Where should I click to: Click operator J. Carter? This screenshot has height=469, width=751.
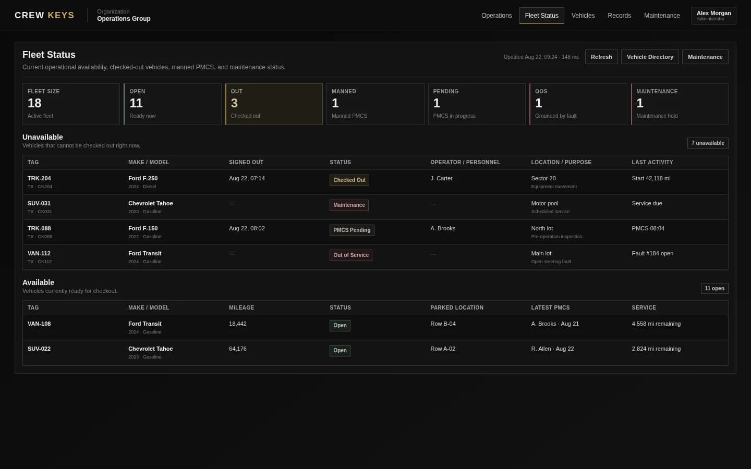pyautogui.click(x=441, y=178)
